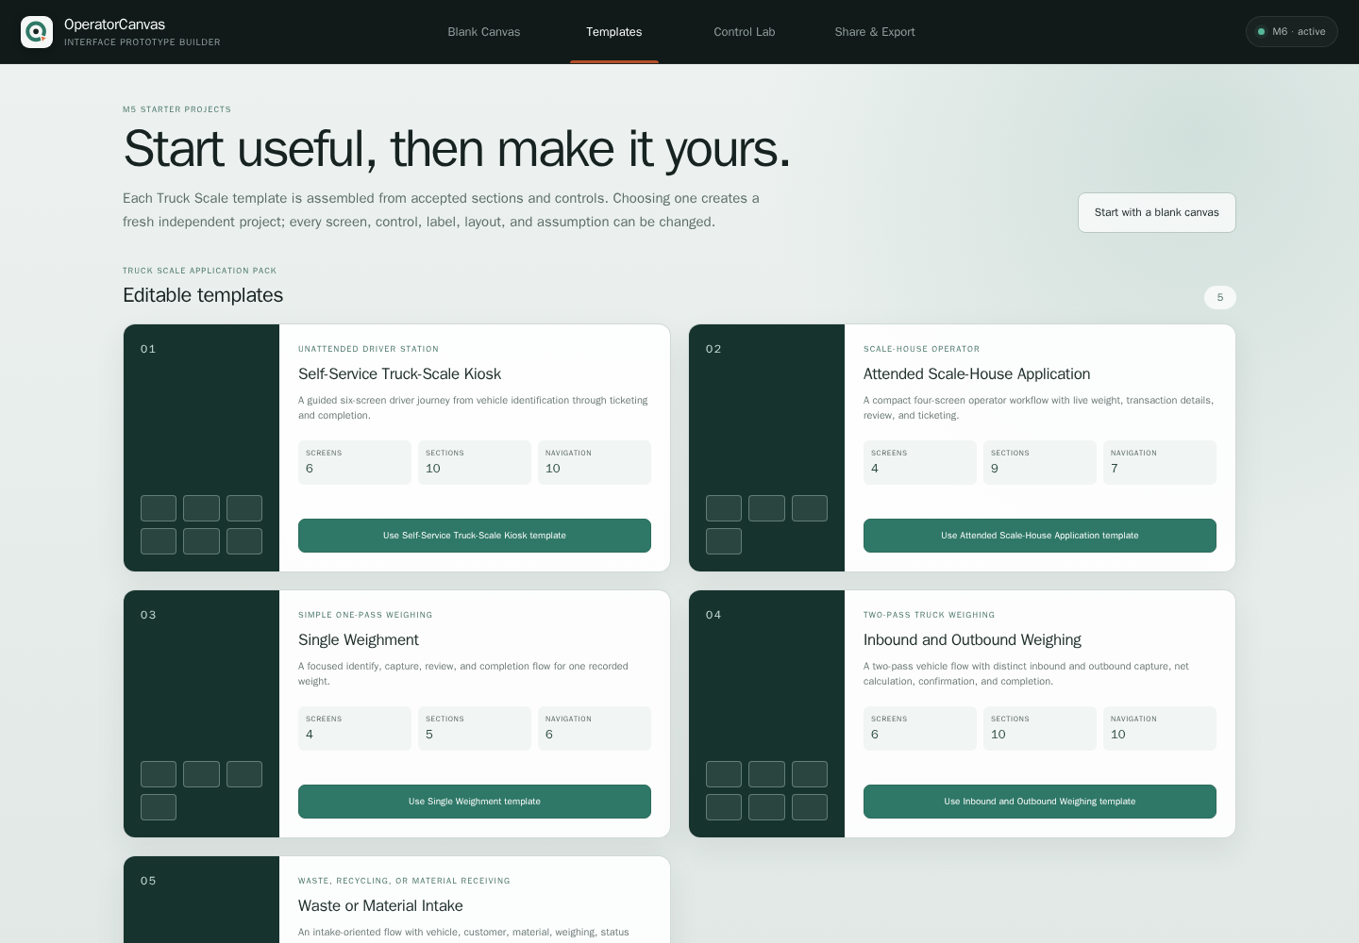
Task: Use Attended Scale-House Application template
Action: (1040, 536)
